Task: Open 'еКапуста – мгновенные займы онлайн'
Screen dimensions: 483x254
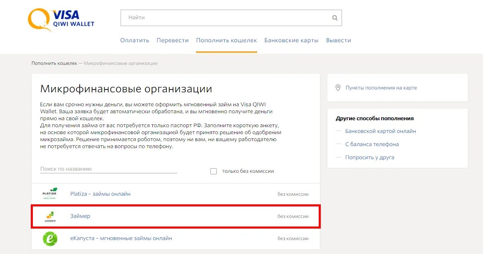Action: [121, 238]
